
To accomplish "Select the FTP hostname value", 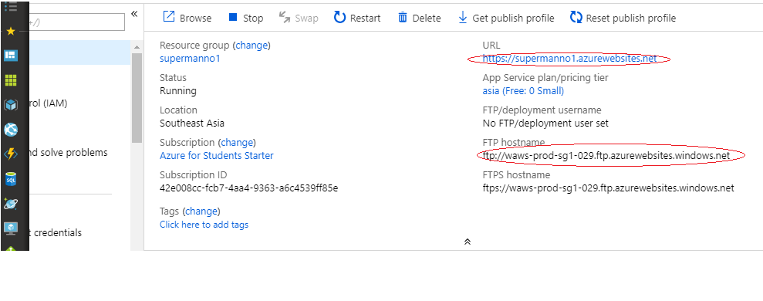I will point(606,156).
